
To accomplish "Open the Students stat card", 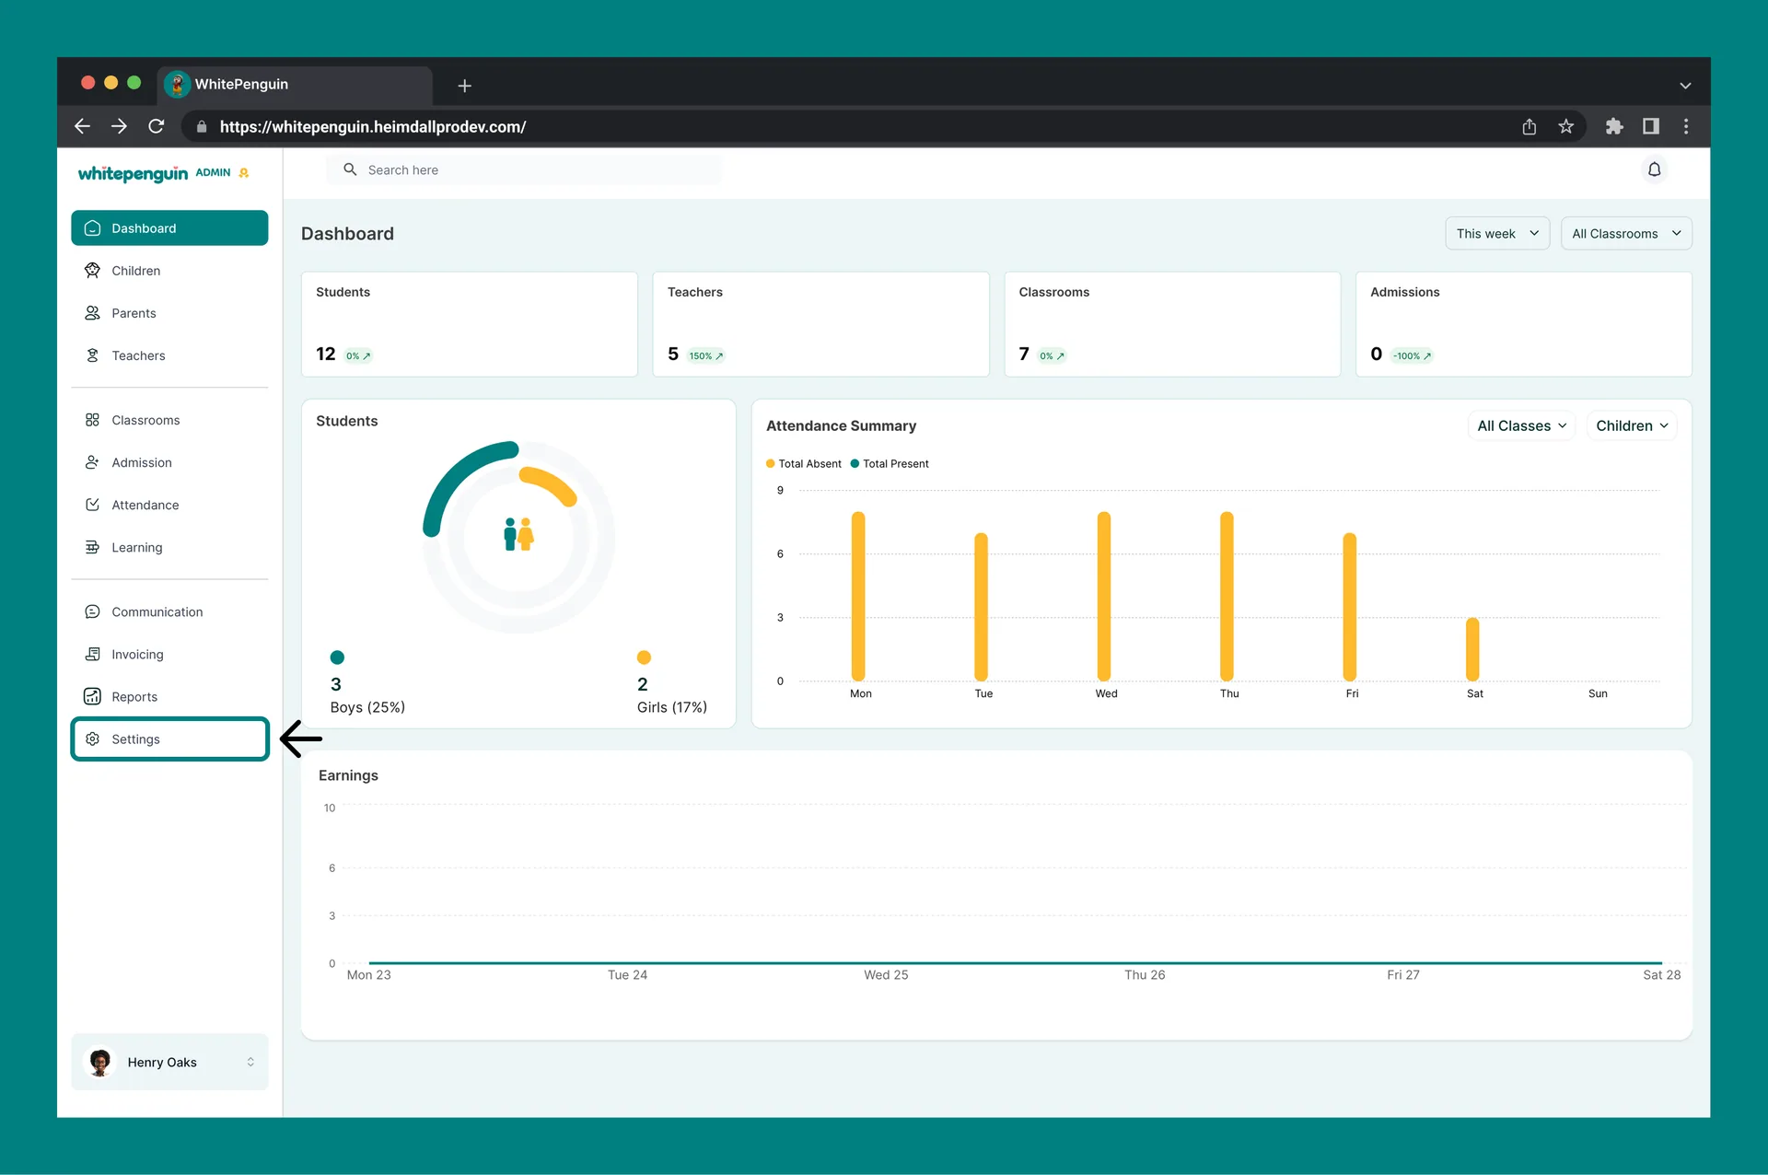I will [x=470, y=323].
